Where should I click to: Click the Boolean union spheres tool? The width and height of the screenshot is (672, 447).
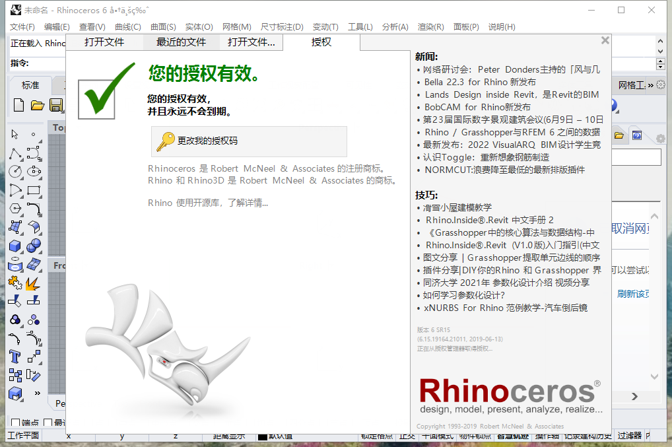point(34,246)
